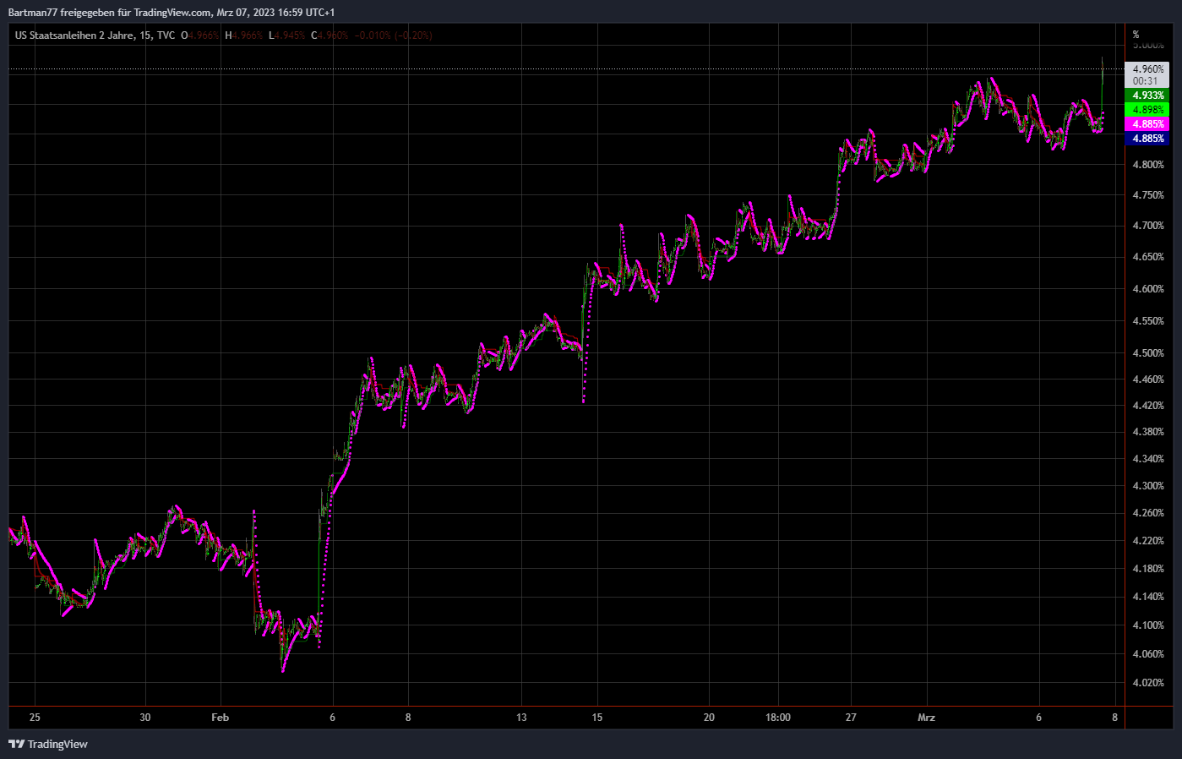Click the '4.460%' price axis label
The image size is (1182, 759).
pyautogui.click(x=1148, y=379)
